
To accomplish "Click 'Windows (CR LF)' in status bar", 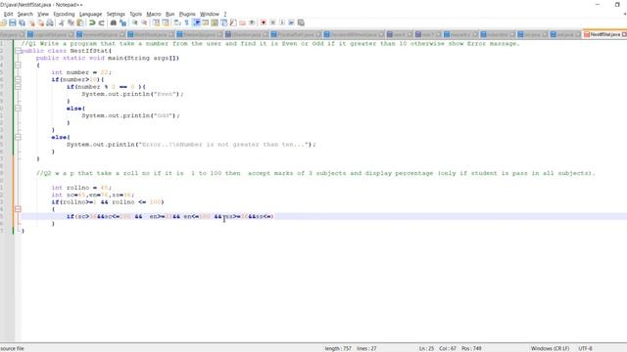I will pos(550,348).
